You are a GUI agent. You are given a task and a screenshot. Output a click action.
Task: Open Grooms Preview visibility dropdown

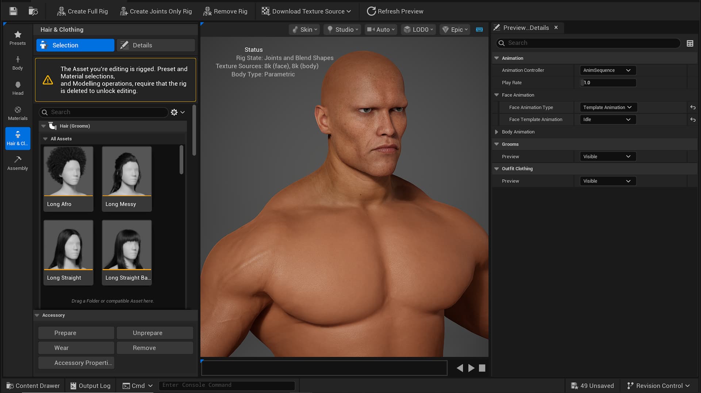coord(608,156)
